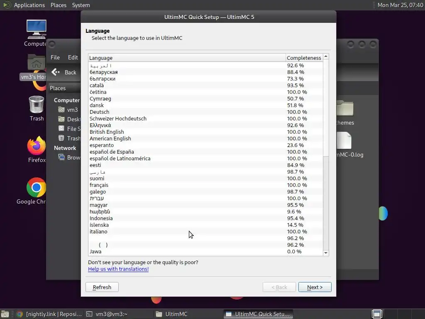Click the disabled Back wizard button
Viewport: 425px width, 319px height.
[x=279, y=287]
